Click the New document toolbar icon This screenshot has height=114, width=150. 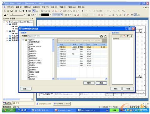(x=5, y=11)
